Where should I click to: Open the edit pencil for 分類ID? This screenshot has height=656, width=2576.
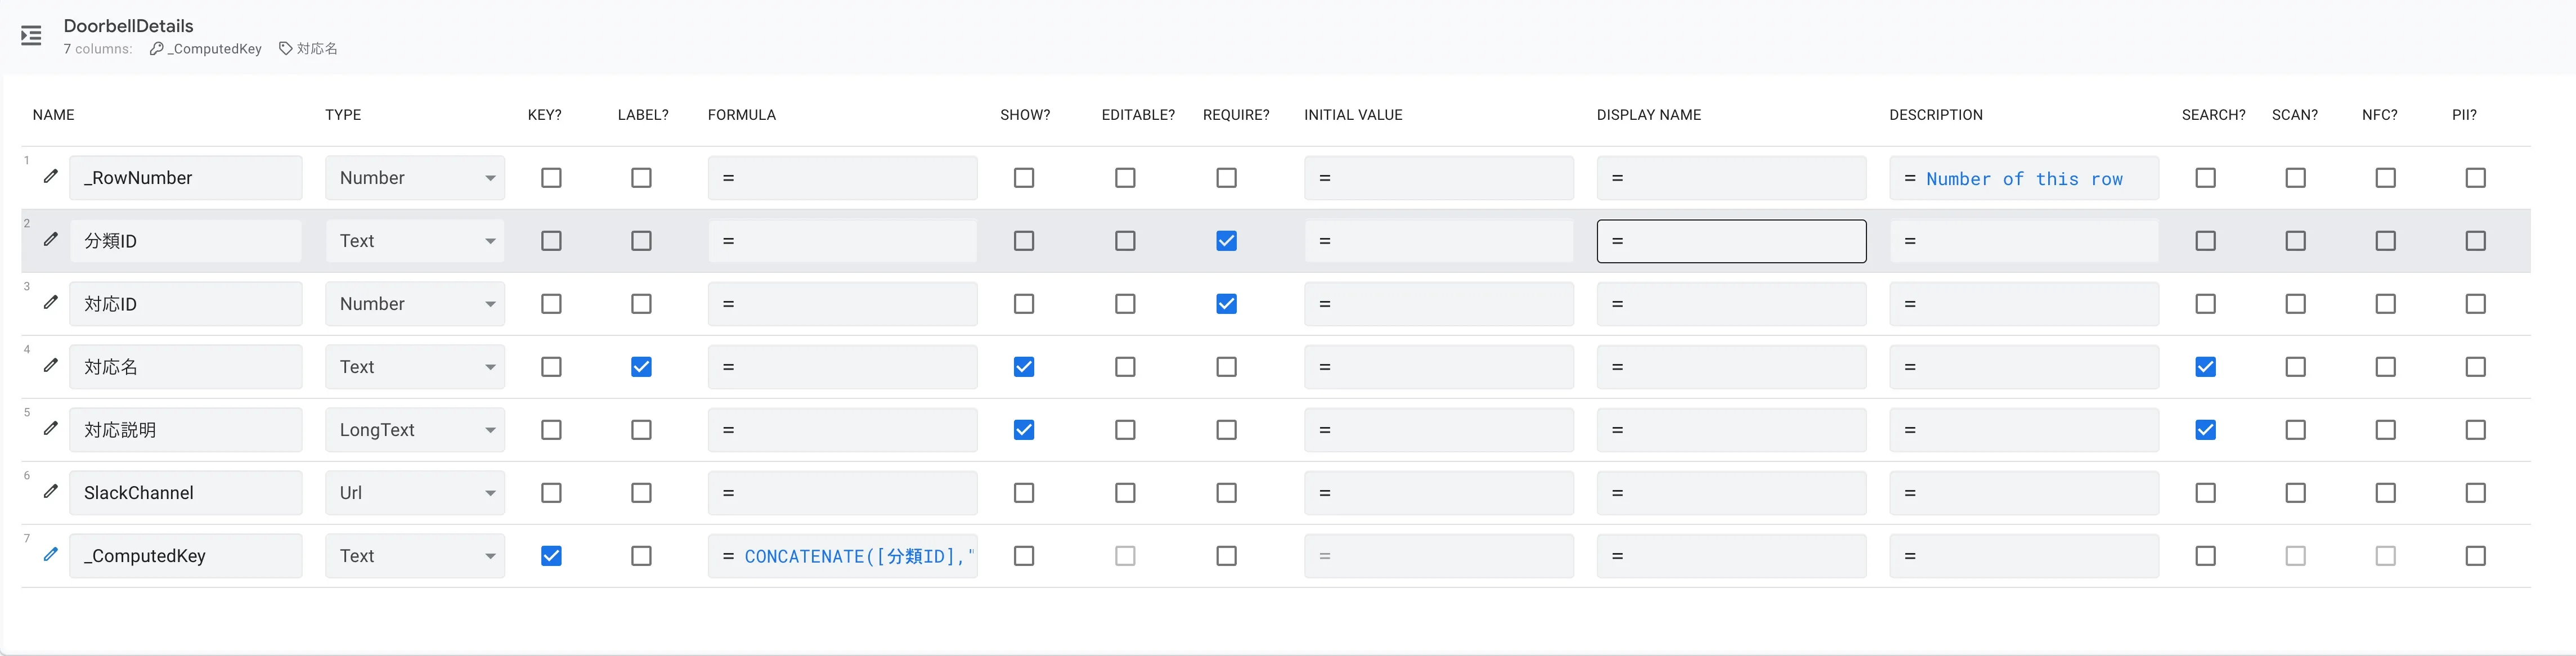click(x=51, y=239)
